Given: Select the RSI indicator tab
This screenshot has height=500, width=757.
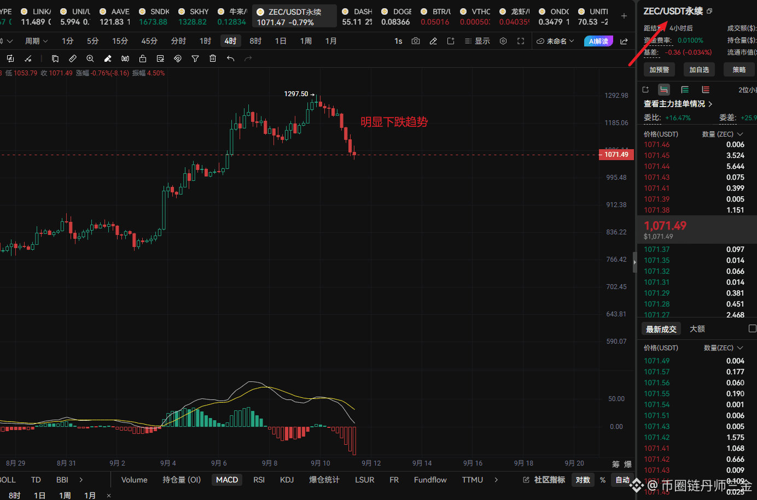Looking at the screenshot, I should [x=259, y=480].
